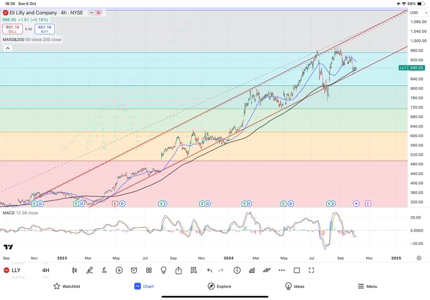Click the LLY 886.95 price label
Viewport: 430px width, 300px height.
coord(412,68)
